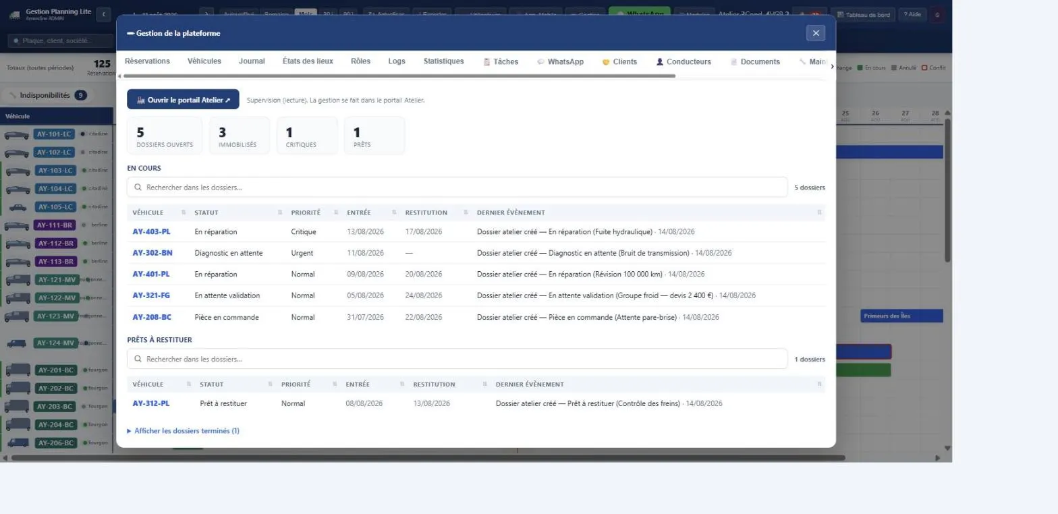The width and height of the screenshot is (1058, 514).
Task: Click Dernier évènement sort icon in Prêts table
Action: 819,384
